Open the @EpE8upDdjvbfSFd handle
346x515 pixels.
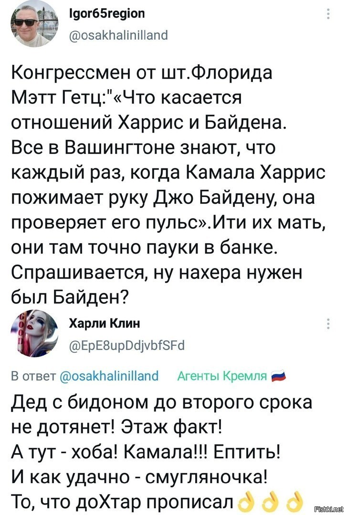tap(127, 345)
